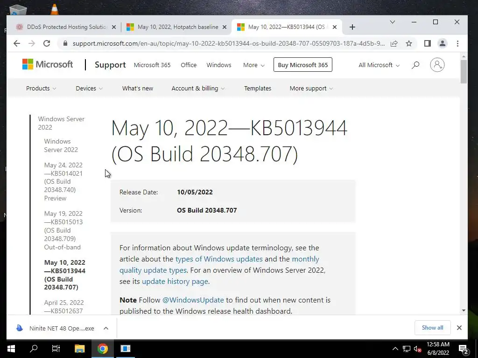Open the Chrome profile avatar
478x358 pixels.
coord(443,43)
